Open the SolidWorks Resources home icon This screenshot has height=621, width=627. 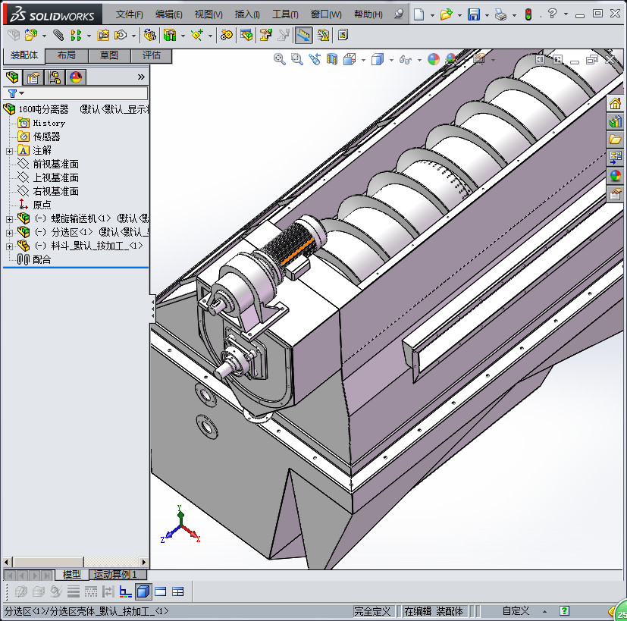(615, 104)
